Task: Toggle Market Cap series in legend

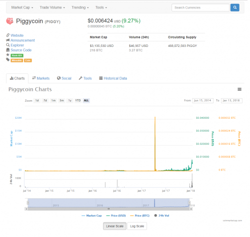Action: tap(91, 216)
